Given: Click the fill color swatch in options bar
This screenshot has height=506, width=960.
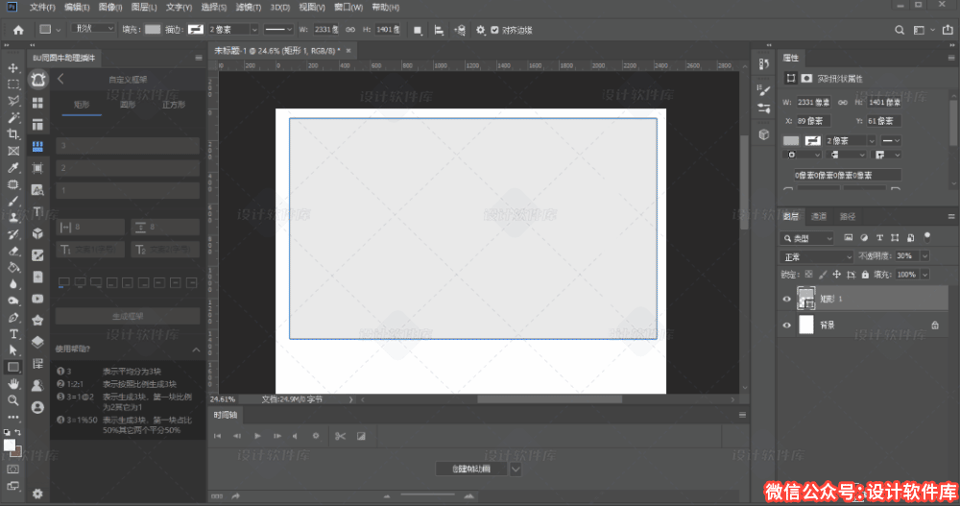Looking at the screenshot, I should pos(153,30).
